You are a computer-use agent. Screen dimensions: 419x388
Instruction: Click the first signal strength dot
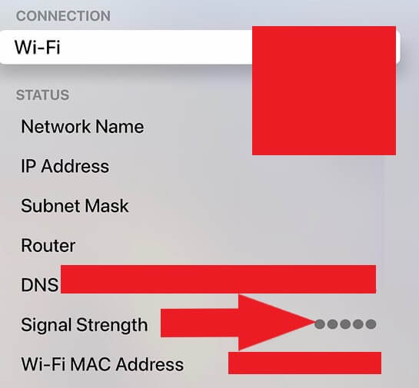(x=320, y=324)
